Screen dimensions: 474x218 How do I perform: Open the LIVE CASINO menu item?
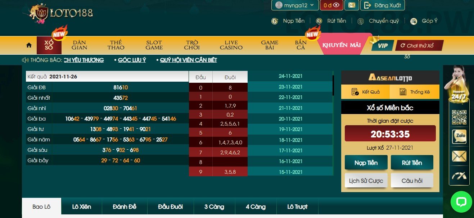231,45
